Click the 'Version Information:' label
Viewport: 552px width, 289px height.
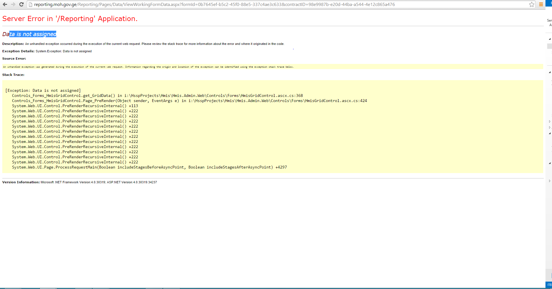tap(21, 182)
